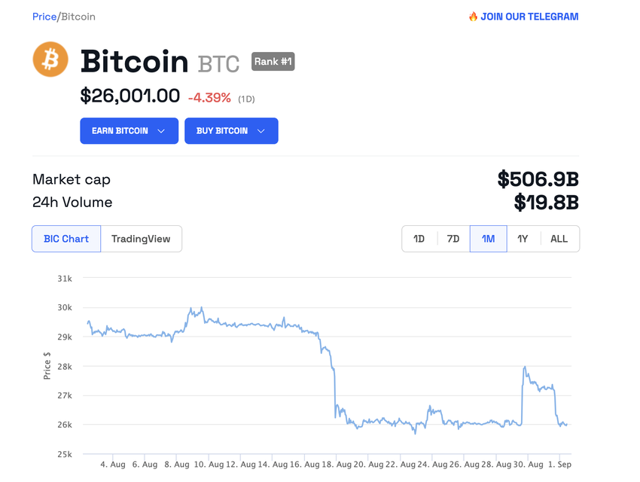Click the Bitcoin coin logo icon
The image size is (640, 482).
pos(50,60)
